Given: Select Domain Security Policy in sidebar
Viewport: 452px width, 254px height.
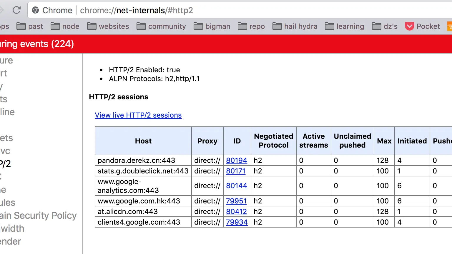Looking at the screenshot, I should point(38,215).
